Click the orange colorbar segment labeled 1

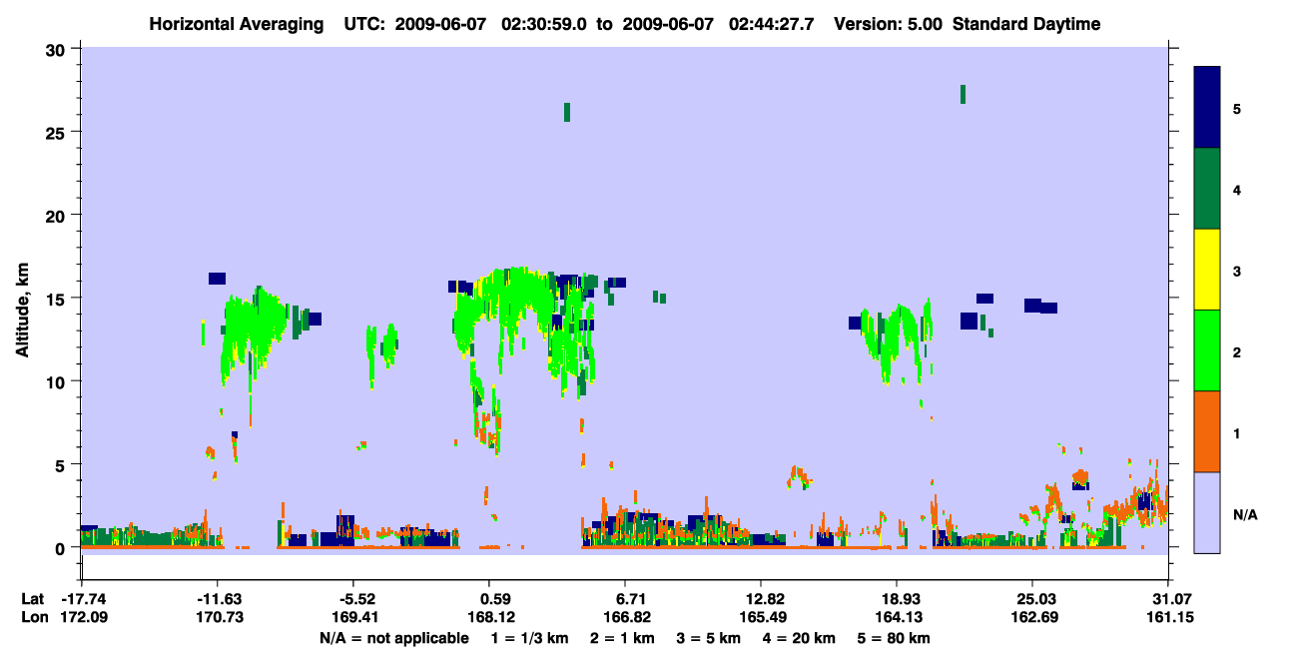tap(1207, 431)
